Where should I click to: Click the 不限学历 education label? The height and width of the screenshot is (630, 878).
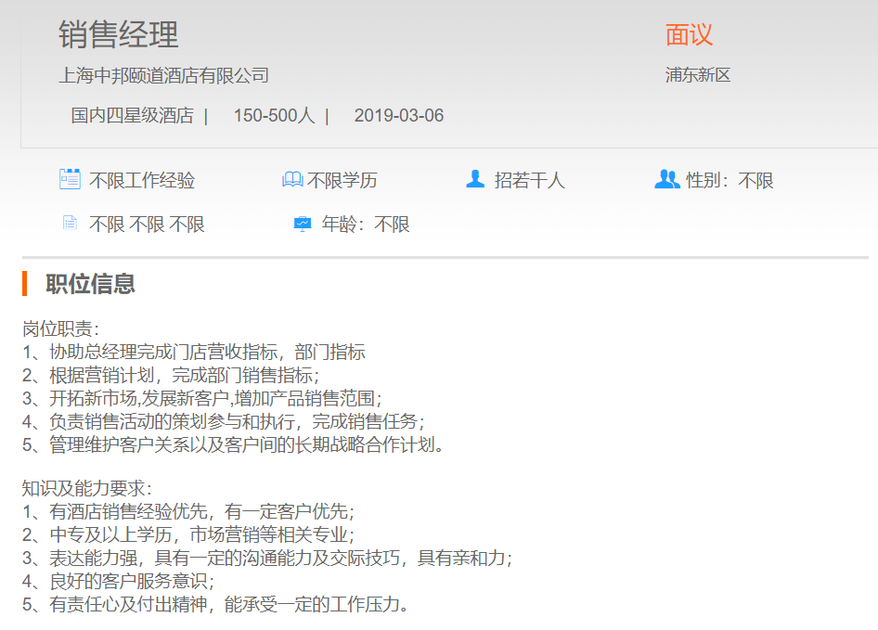[342, 181]
